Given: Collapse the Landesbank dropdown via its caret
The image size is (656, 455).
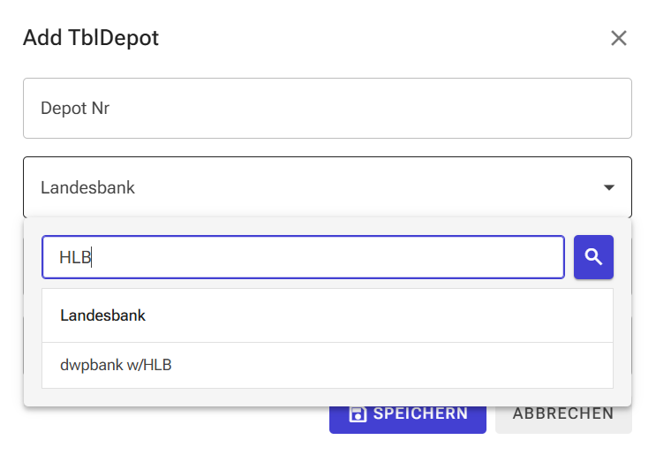Looking at the screenshot, I should [608, 187].
